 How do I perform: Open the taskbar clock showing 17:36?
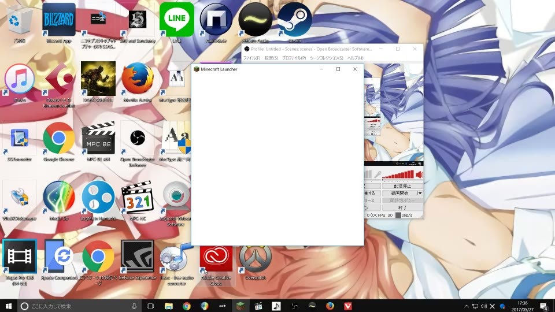(x=523, y=306)
